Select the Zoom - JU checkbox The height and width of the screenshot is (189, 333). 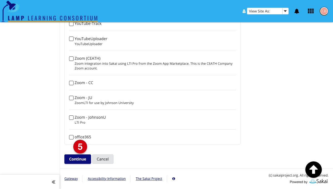tap(71, 98)
